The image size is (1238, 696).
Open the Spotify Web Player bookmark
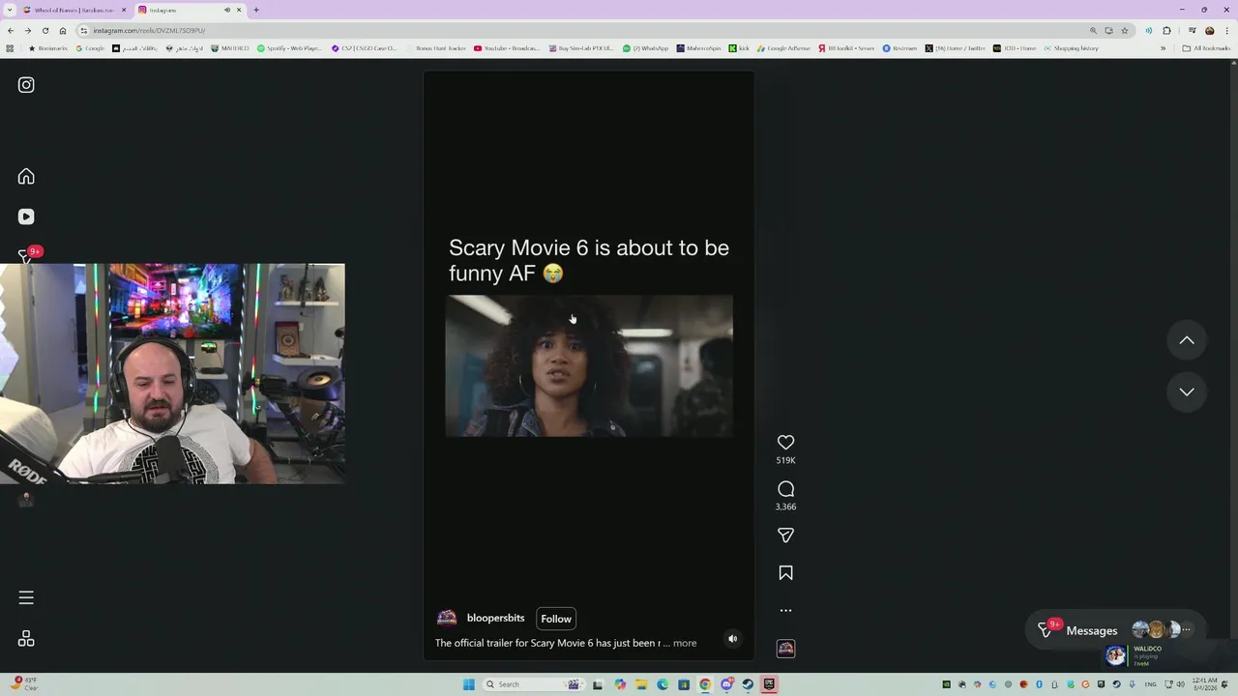(288, 48)
